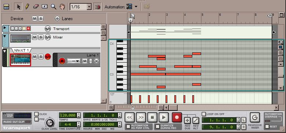The width and height of the screenshot is (286, 133).
Task: Click Transport track automation icon
Action: coord(48,29)
